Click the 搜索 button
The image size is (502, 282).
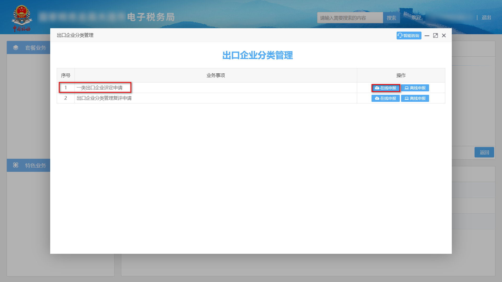point(391,17)
